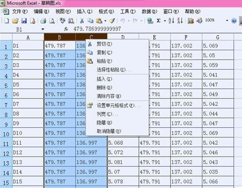
Task: Open the 格式 (Format) menu
Action: tap(106, 11)
